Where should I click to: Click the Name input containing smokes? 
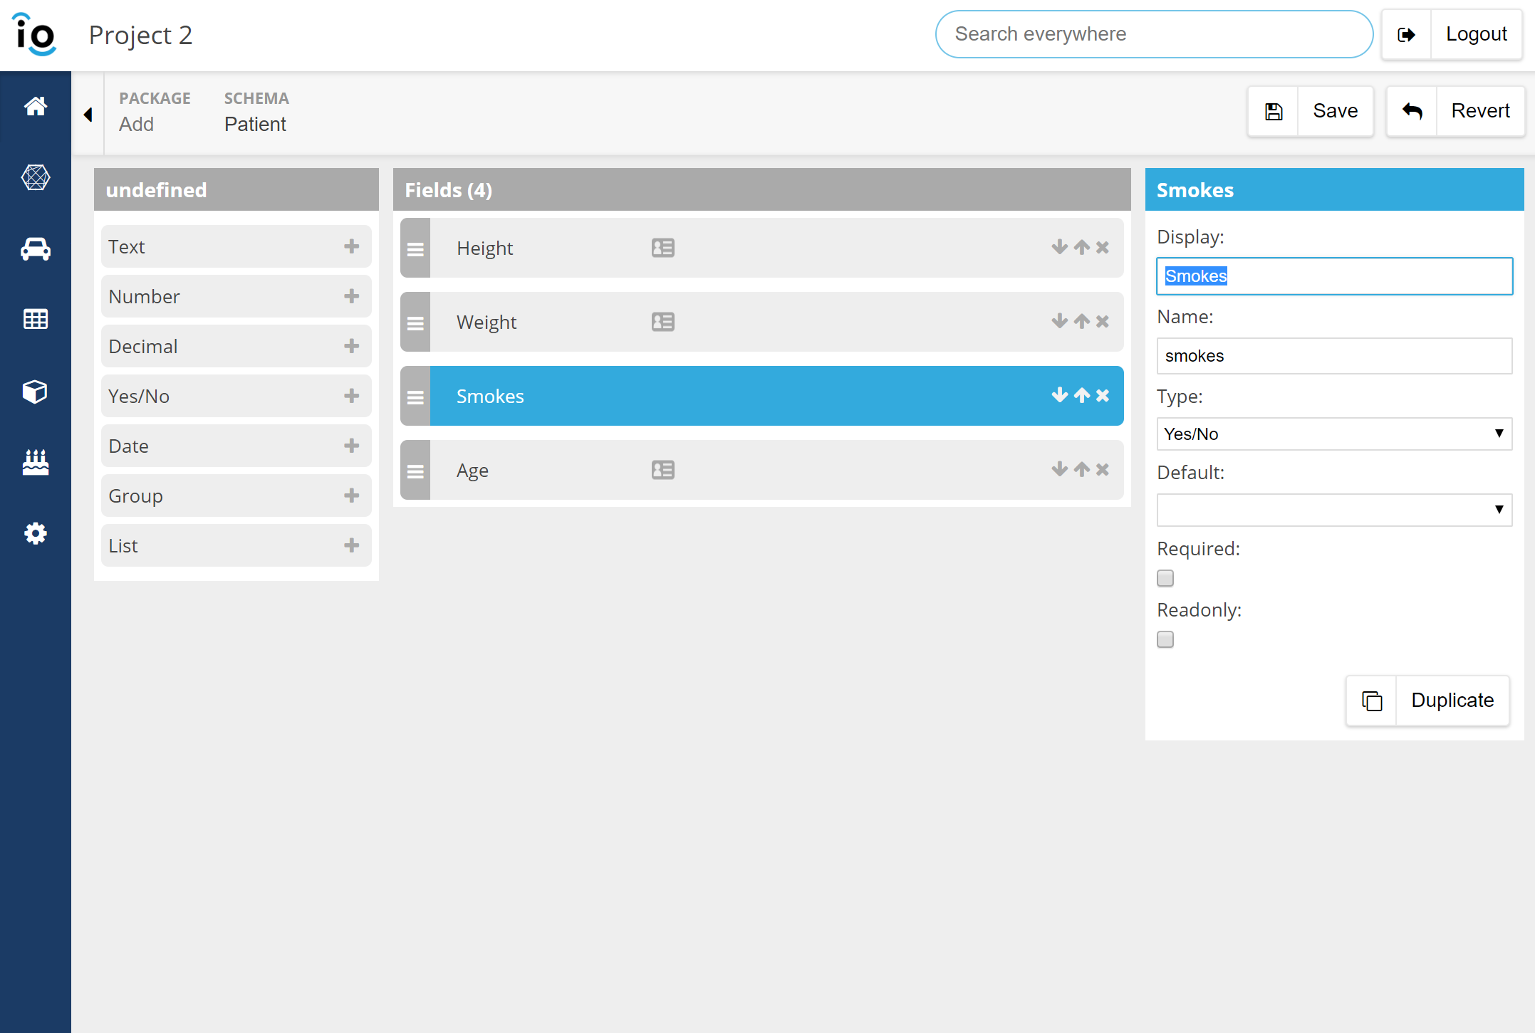tap(1334, 356)
